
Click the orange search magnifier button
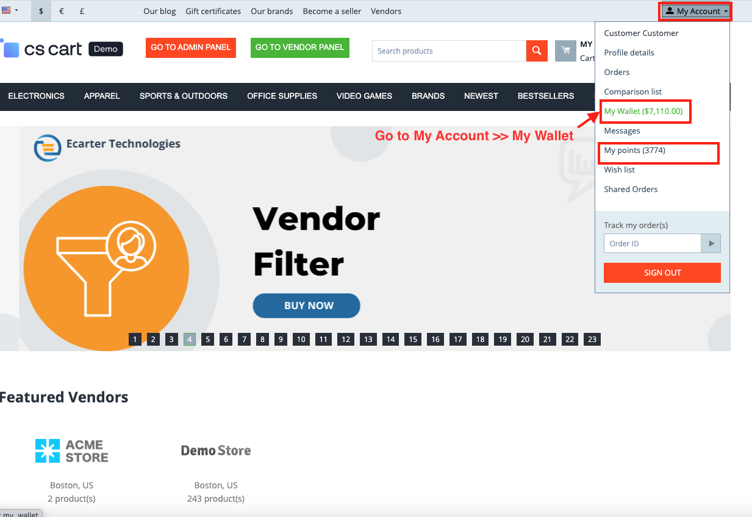tap(536, 51)
